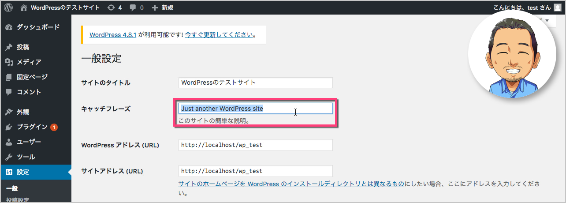566x203 pixels.
Task: Open the updates icon showing 4
Action: click(x=112, y=8)
